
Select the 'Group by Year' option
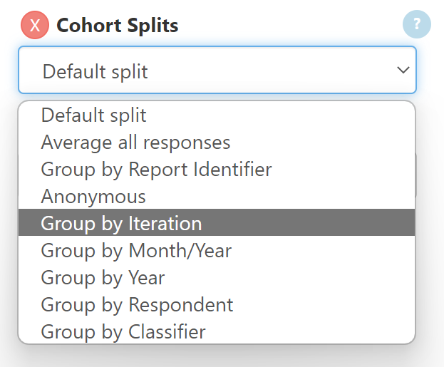pos(103,278)
